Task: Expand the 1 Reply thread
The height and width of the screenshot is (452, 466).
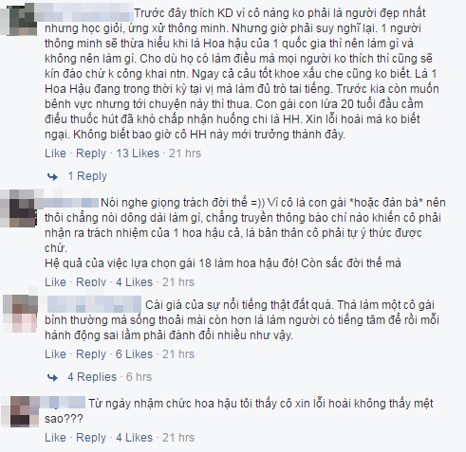Action: pyautogui.click(x=87, y=176)
